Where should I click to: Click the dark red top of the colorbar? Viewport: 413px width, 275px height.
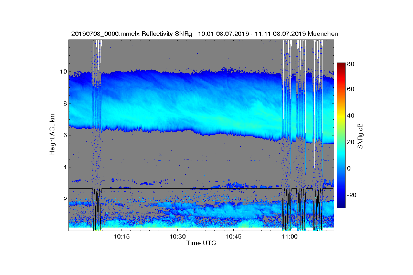(x=341, y=65)
